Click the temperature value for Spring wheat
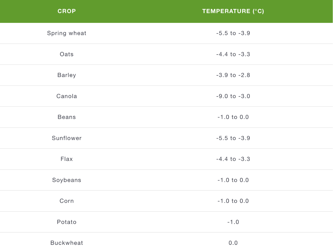The image size is (333, 249). point(233,33)
